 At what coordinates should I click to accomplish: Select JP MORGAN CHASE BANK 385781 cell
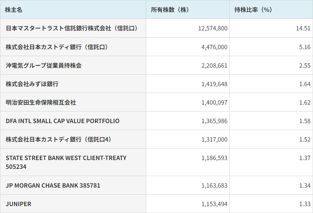[x=73, y=185]
